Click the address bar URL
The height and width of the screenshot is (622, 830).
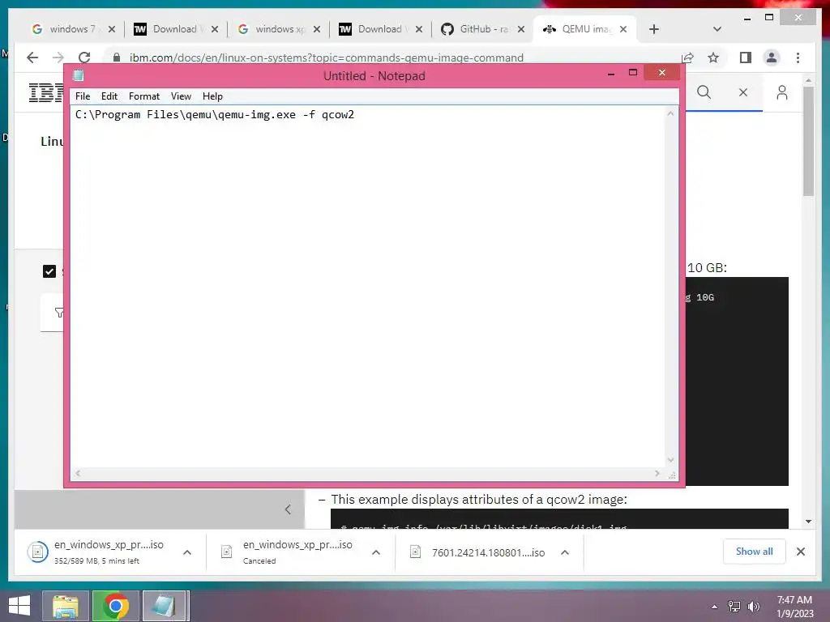coord(326,58)
